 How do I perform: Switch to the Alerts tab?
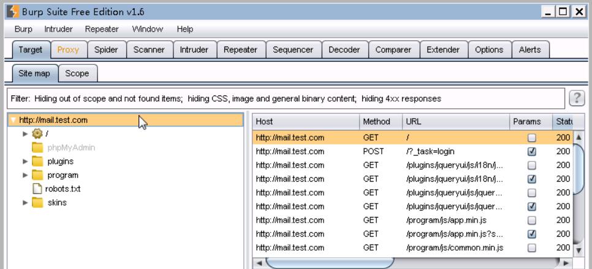tap(530, 50)
